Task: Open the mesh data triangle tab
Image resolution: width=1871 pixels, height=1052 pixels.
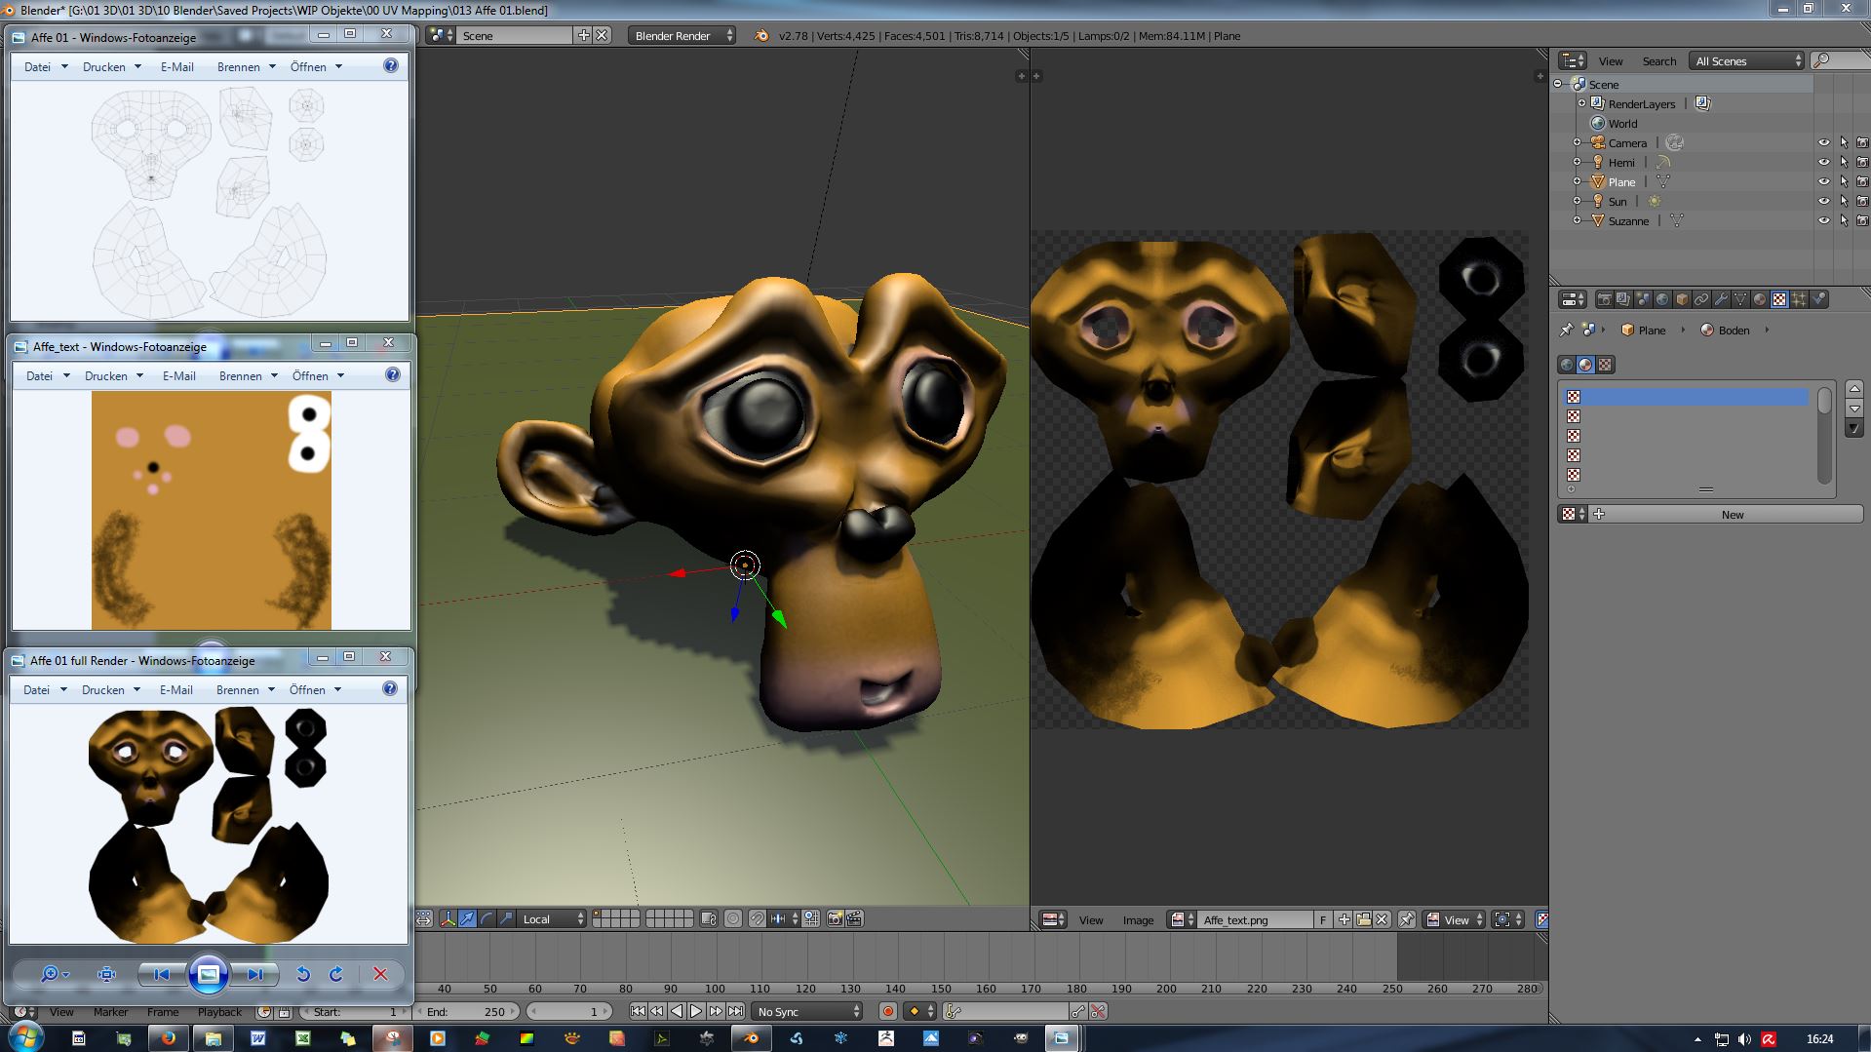Action: pyautogui.click(x=1740, y=299)
